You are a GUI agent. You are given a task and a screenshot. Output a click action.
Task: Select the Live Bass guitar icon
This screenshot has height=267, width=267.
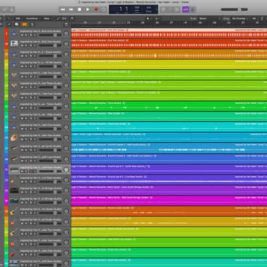(14, 180)
